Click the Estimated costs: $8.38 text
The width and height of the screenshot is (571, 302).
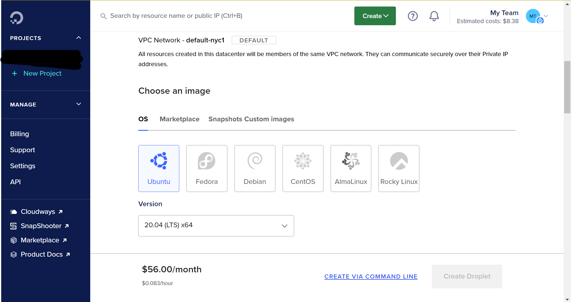tap(488, 21)
